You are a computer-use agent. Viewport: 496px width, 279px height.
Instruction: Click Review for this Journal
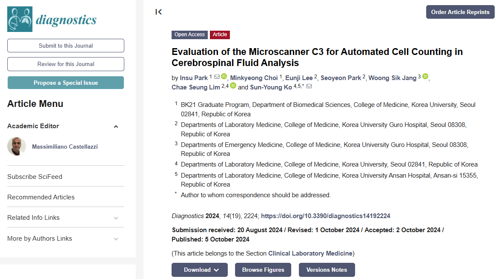tap(66, 64)
